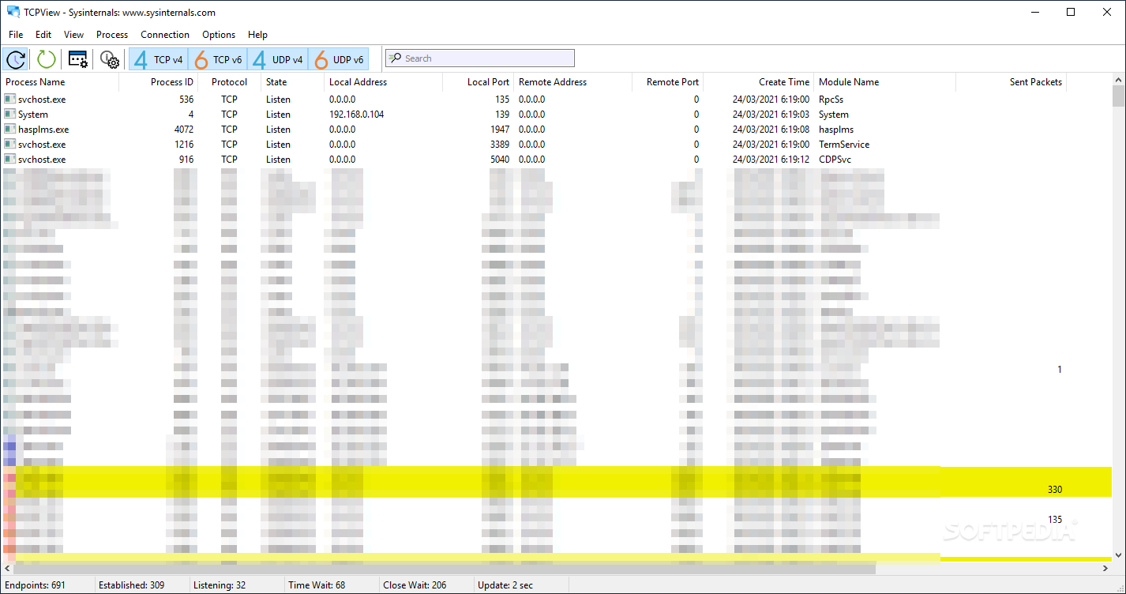Open the Options menu
The image size is (1126, 594).
pos(219,35)
